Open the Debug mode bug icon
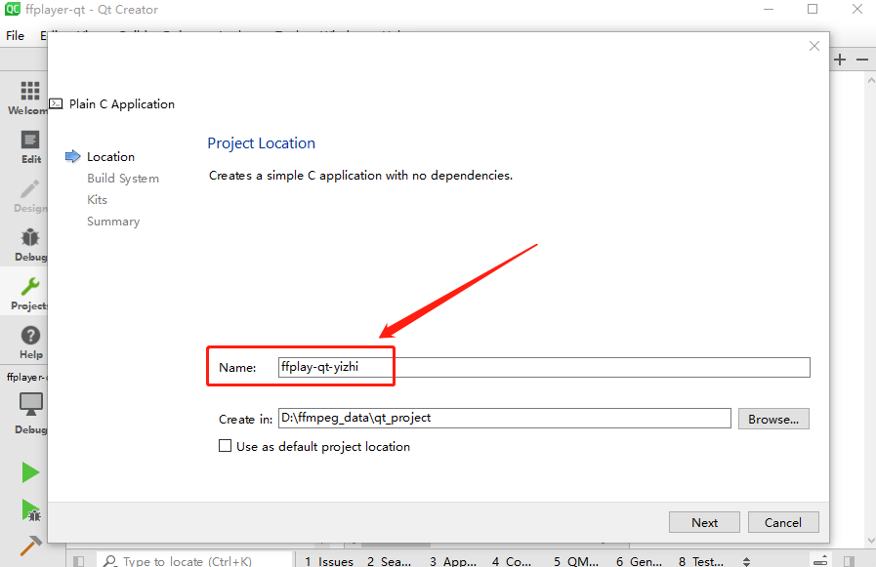 click(x=30, y=237)
